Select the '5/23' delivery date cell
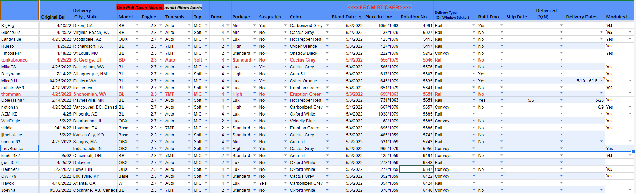 point(585,100)
